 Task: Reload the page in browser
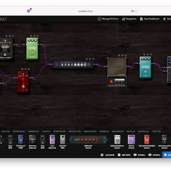(x=136, y=11)
